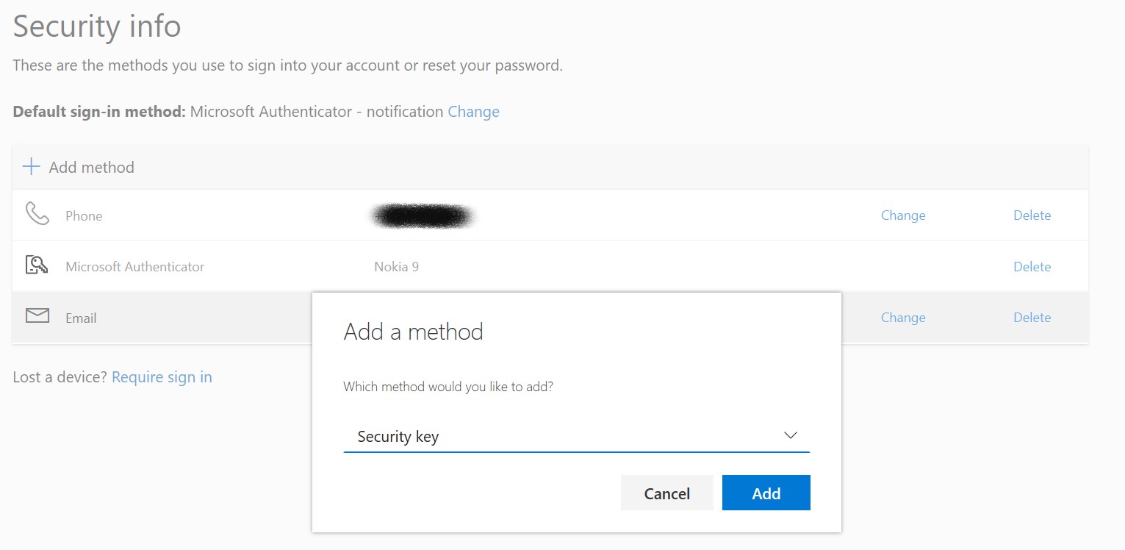Cancel the Add a method dialog

pyautogui.click(x=666, y=493)
